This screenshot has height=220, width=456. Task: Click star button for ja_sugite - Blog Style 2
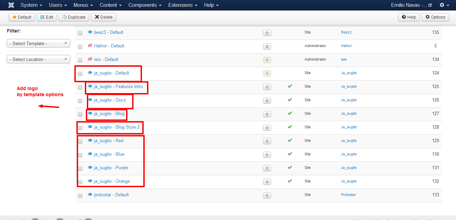(x=267, y=128)
